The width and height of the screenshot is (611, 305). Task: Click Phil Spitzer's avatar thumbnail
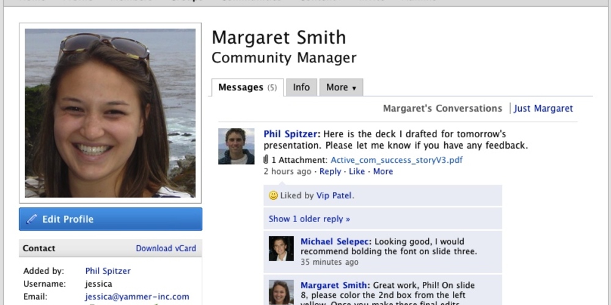coord(236,146)
